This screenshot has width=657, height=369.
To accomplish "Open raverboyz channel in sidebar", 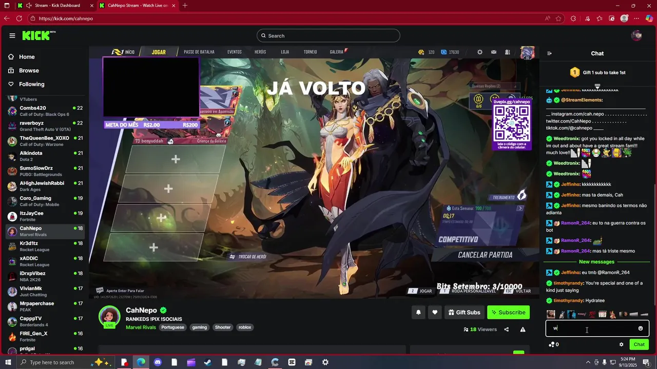I will 44,126.
